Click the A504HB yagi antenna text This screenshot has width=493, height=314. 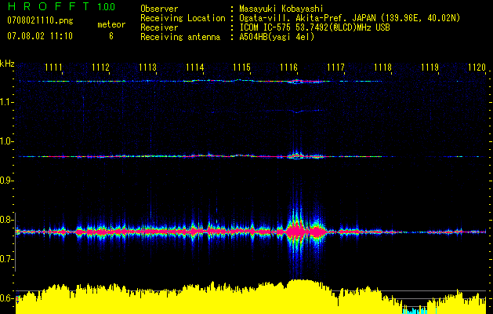(277, 37)
